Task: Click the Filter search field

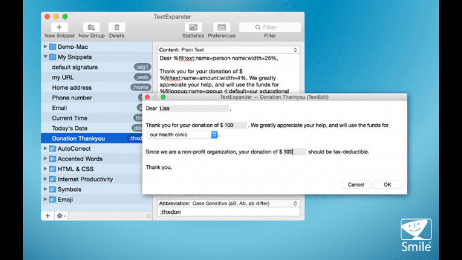Action: coord(270,27)
